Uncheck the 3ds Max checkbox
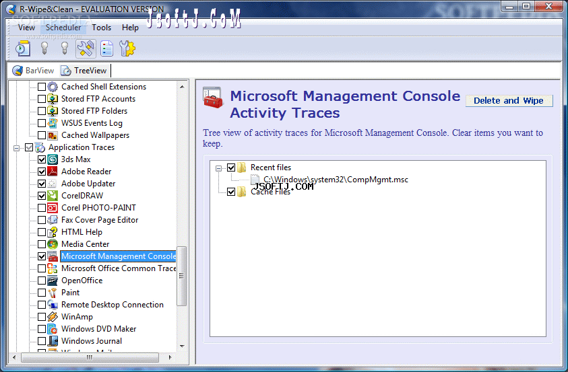Viewport: 568px width, 372px height. click(x=42, y=159)
